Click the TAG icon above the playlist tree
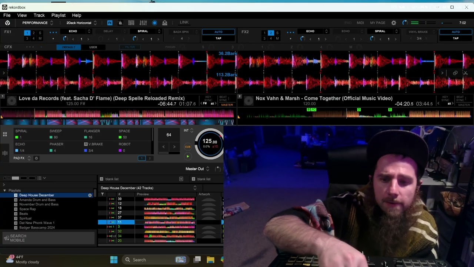Screen dimensions: 474x267 7,178
